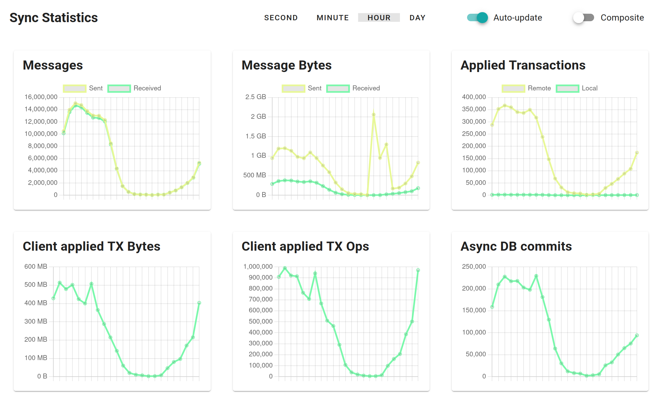This screenshot has width=655, height=400.
Task: Toggle the Sent series in the Messages legend
Action: (83, 88)
